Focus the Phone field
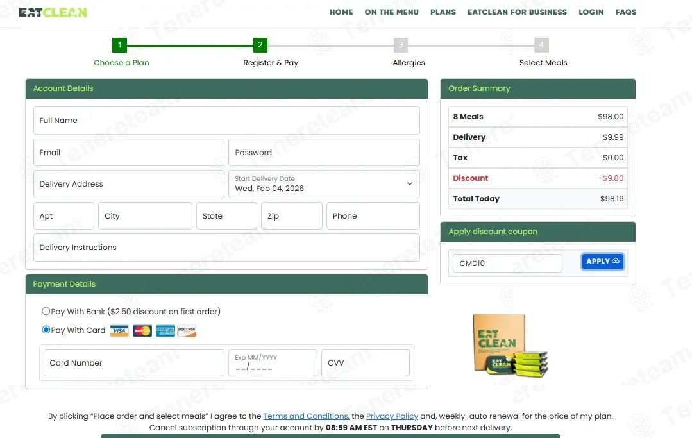 coord(373,215)
